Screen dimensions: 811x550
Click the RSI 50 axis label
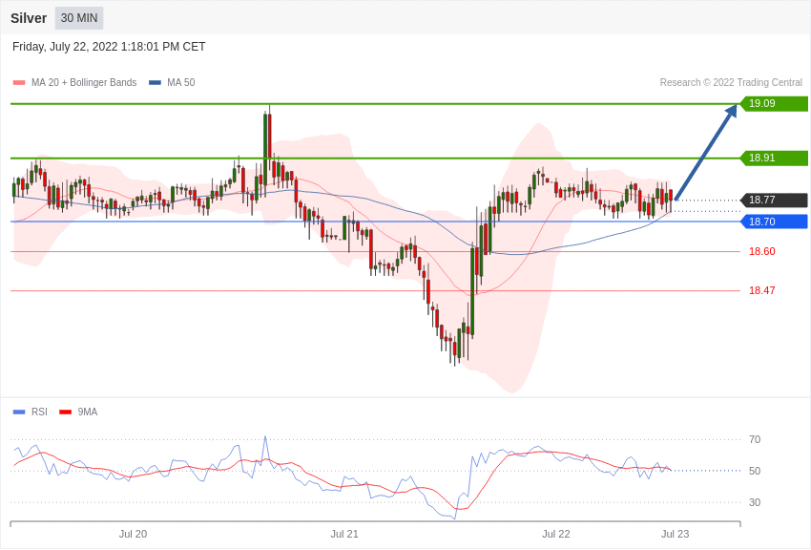[x=755, y=471]
